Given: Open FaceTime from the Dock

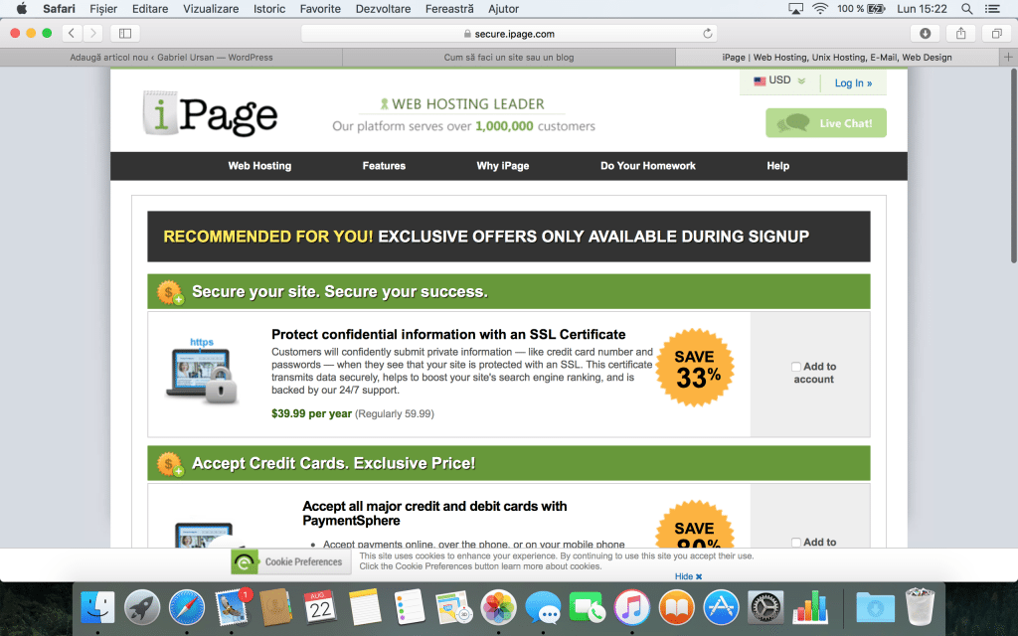Looking at the screenshot, I should click(587, 608).
